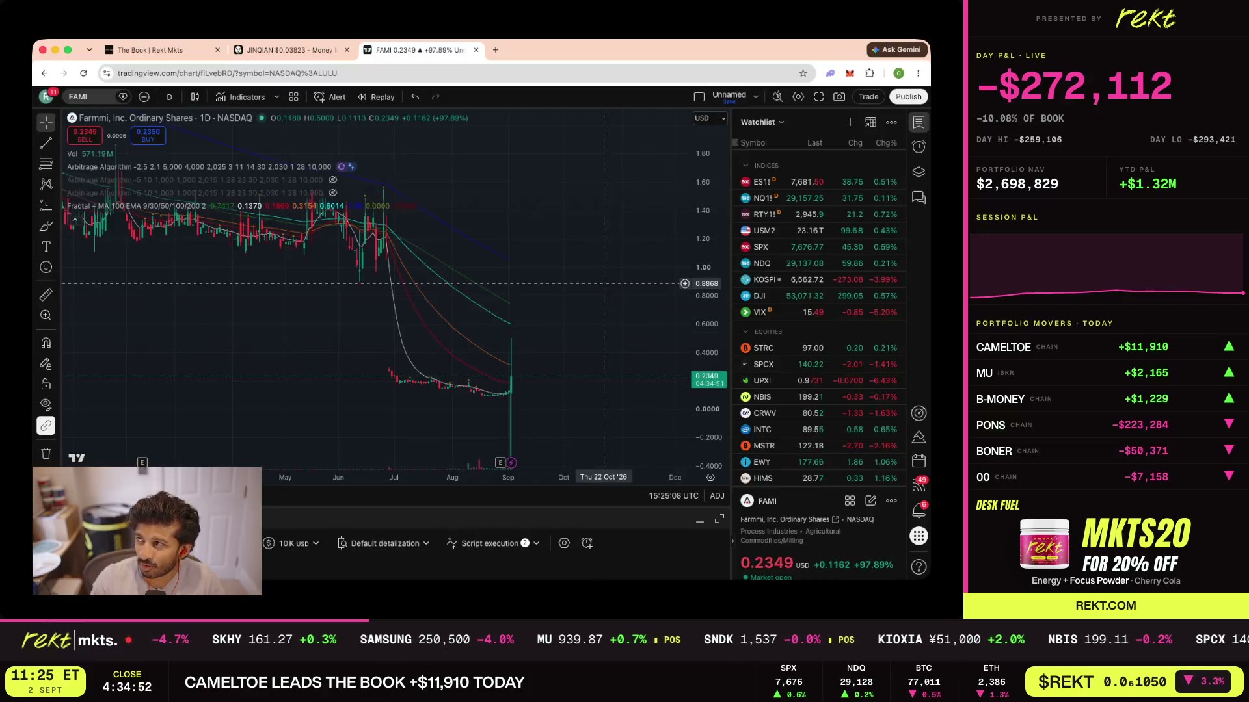Select the trend line drawing tool
The image size is (1249, 702).
46,143
